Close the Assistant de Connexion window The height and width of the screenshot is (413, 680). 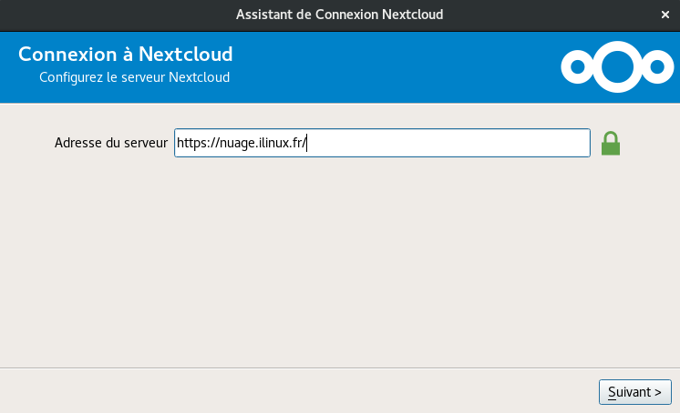[666, 15]
